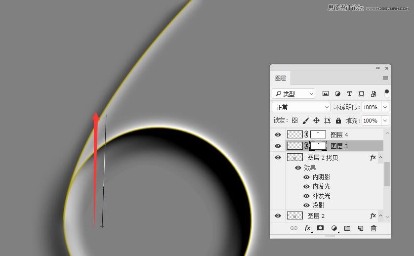
Task: Select 图层 4 mask thumbnail
Action: tap(318, 134)
